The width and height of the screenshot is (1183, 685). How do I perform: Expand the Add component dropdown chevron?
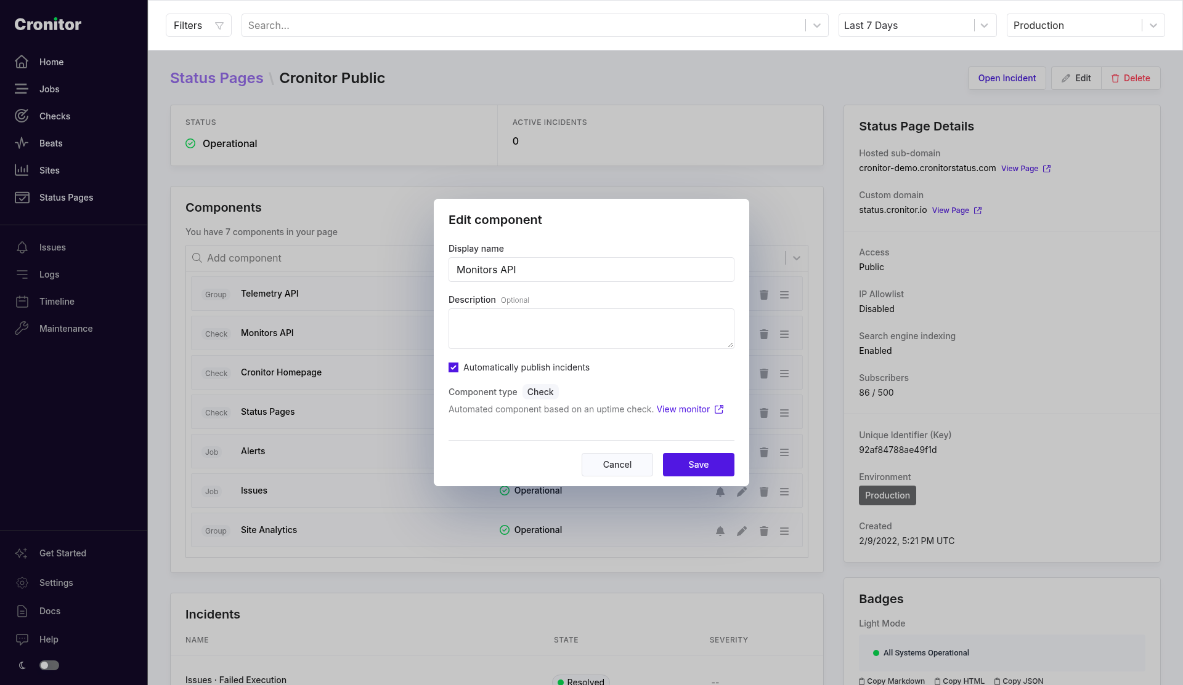click(797, 258)
